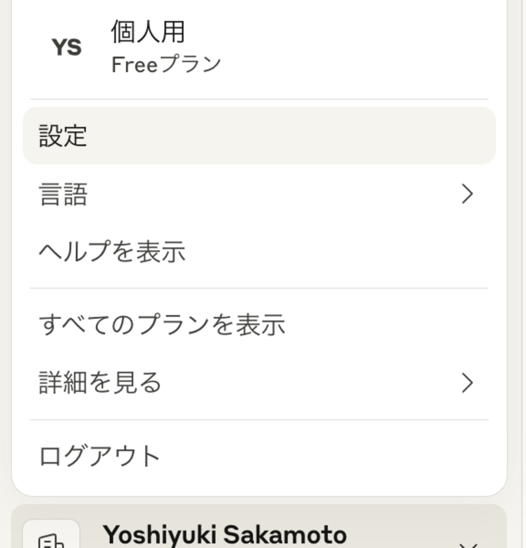
Task: Open 設定 from the menu
Action: coord(63,136)
